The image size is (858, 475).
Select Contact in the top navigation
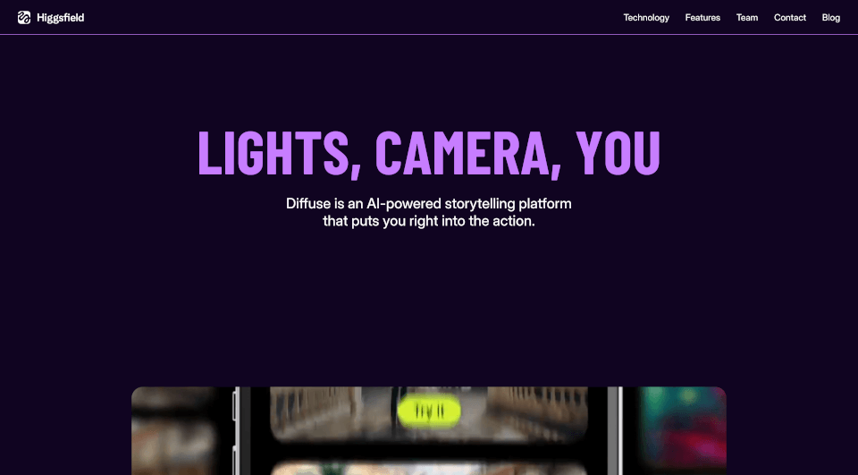[789, 18]
